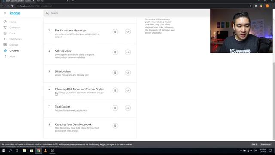Viewport: 275px width, 155px height.
Task: Open Scatter Plots exercise code icon
Action: coord(128,52)
